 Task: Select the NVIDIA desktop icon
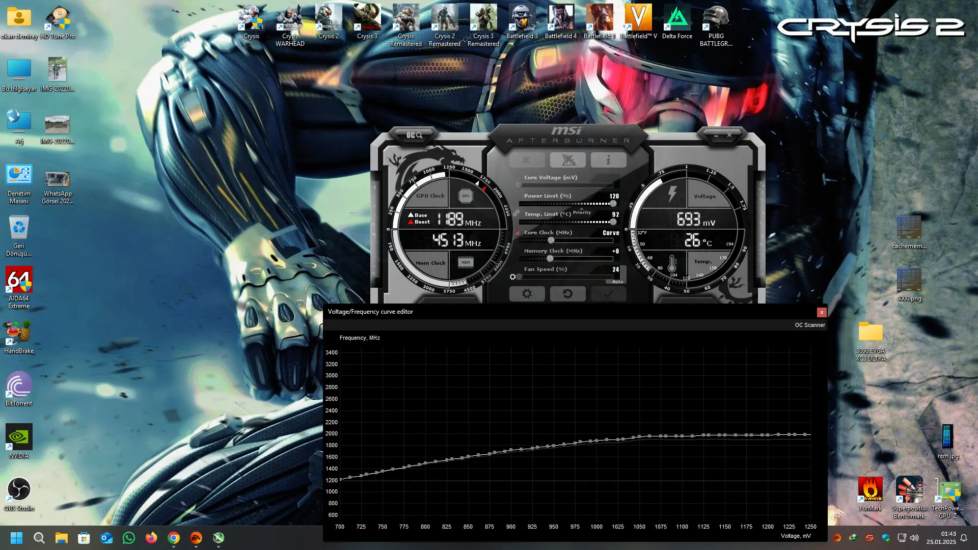click(x=19, y=442)
